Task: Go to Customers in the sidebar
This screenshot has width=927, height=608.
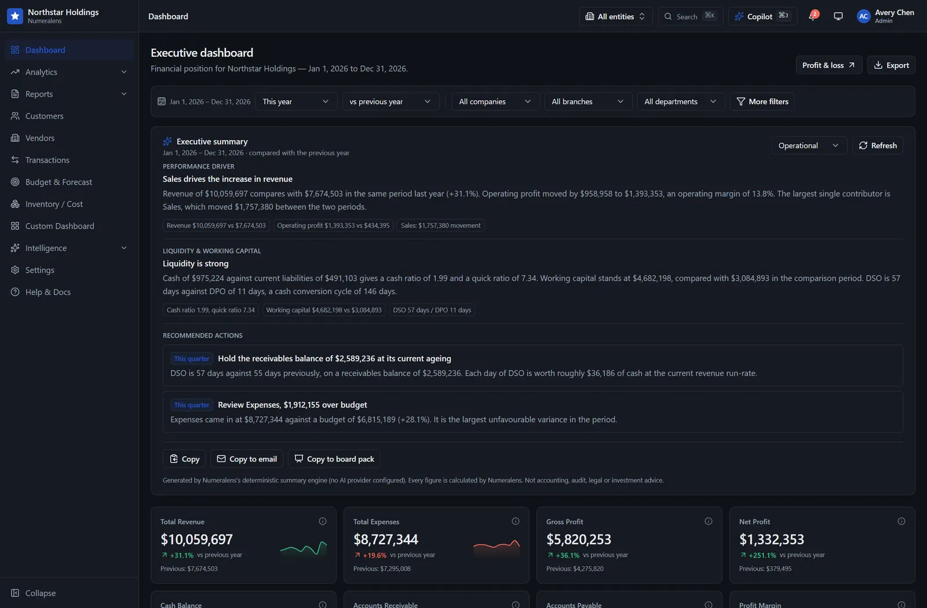Action: 69,116
